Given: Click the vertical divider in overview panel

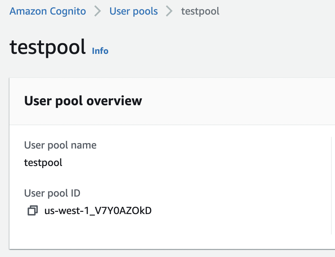Looking at the screenshot, I should point(331,186).
